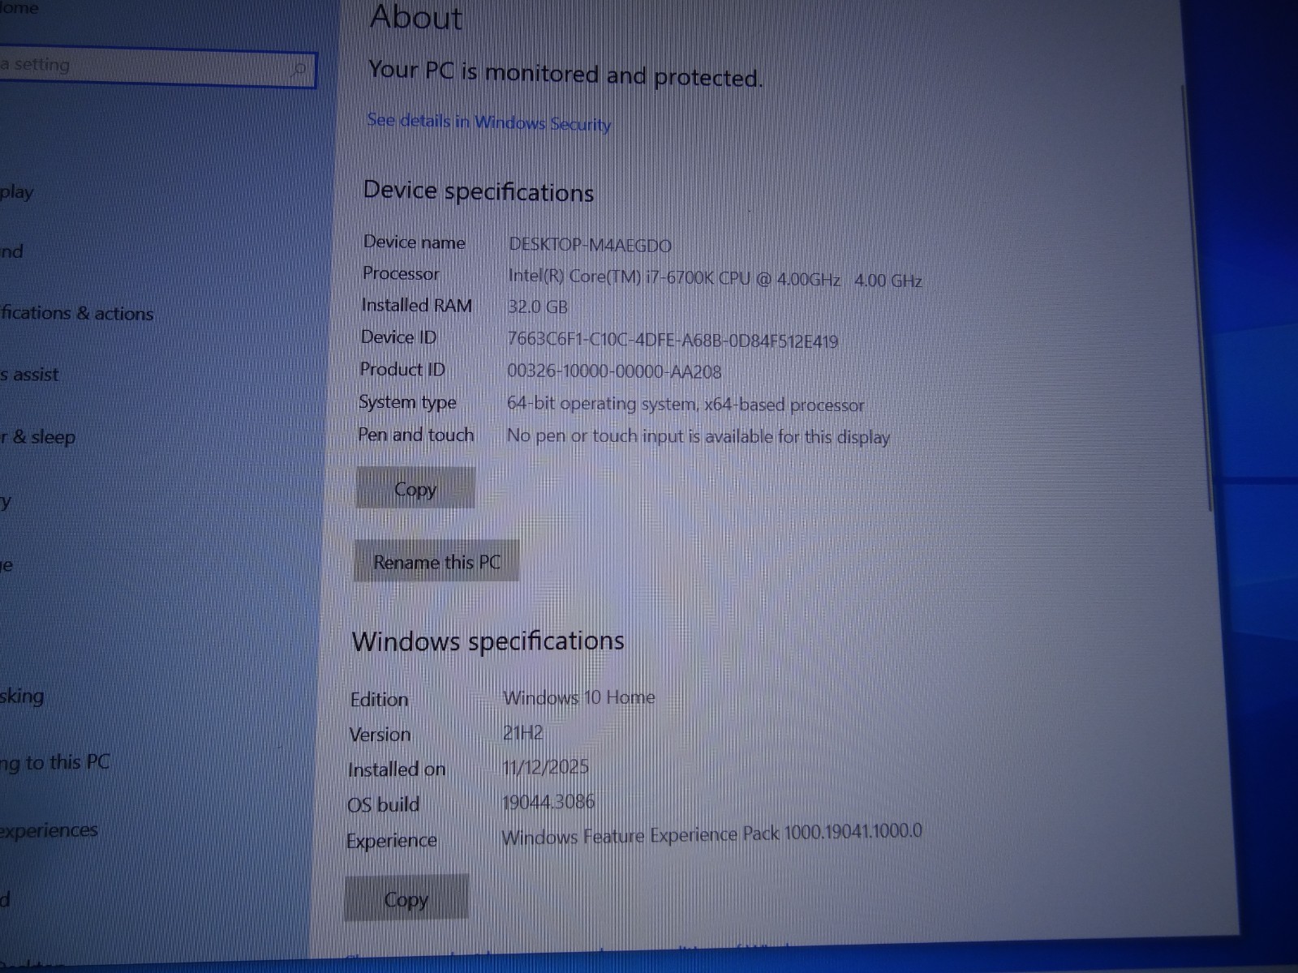Screen dimensions: 1298x973
Task: Open the Sound settings page
Action: click(x=11, y=251)
